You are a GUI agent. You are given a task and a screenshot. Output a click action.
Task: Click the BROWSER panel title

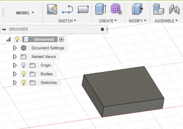point(19,29)
